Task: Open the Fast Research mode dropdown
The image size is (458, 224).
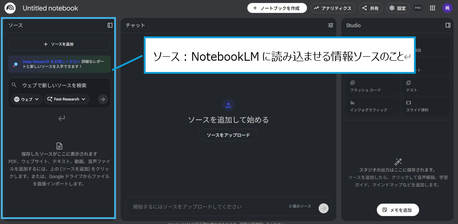Action: point(67,99)
